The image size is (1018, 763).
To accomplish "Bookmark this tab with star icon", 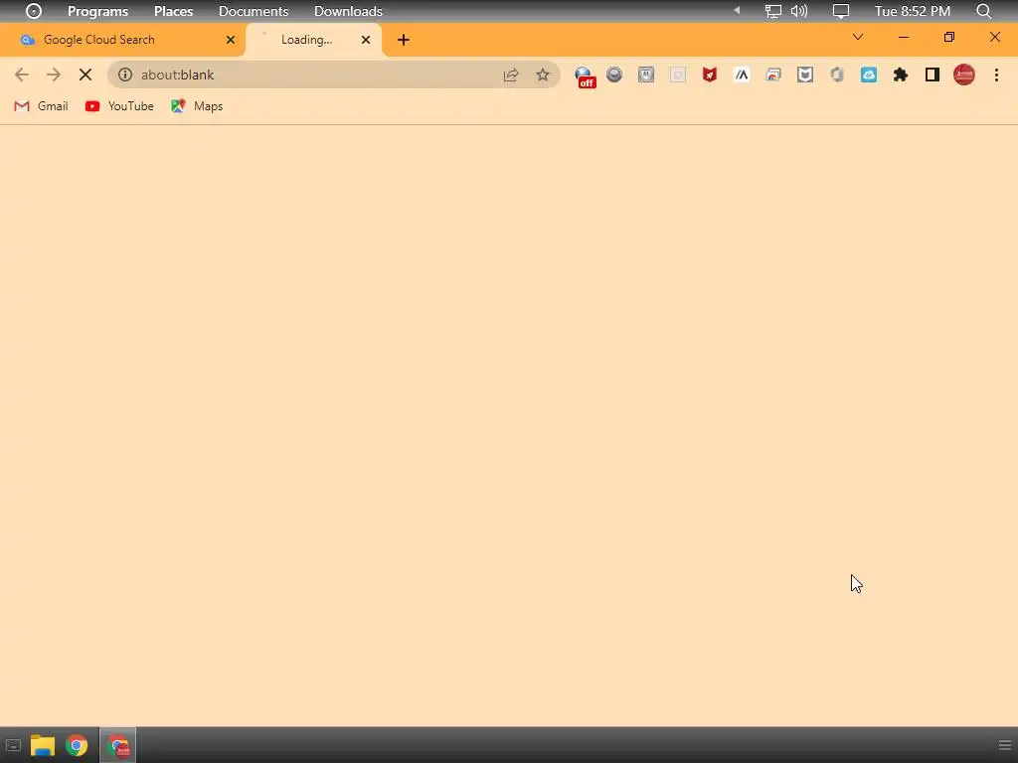I will pyautogui.click(x=543, y=75).
